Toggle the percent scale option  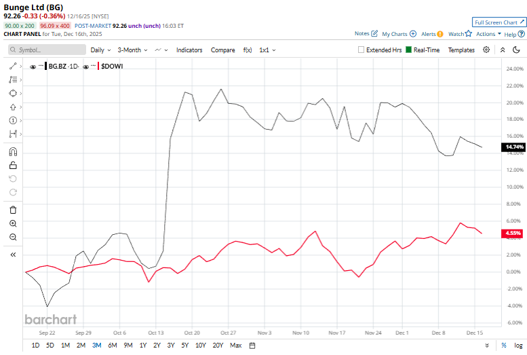pyautogui.click(x=504, y=345)
